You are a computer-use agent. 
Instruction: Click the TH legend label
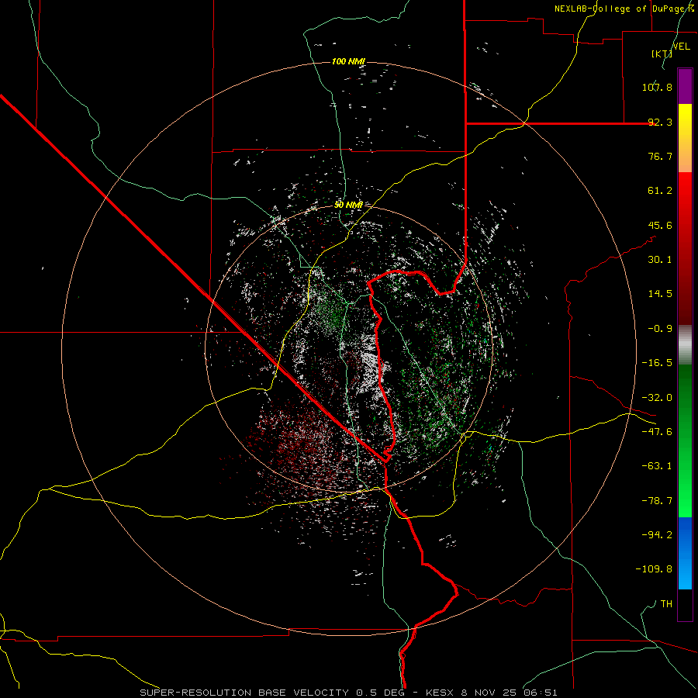666,603
